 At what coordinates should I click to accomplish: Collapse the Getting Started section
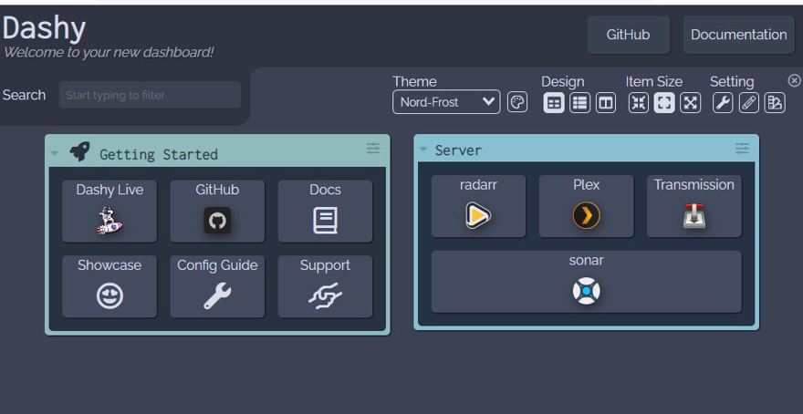coord(54,152)
